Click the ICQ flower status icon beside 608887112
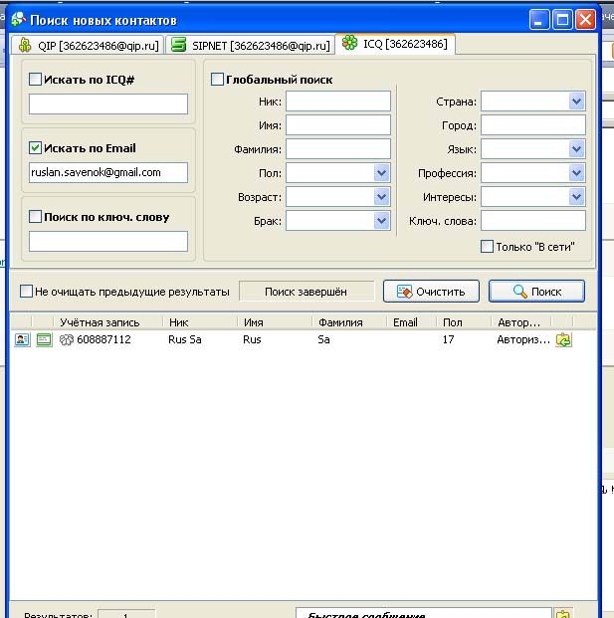The height and width of the screenshot is (618, 614). (x=67, y=339)
